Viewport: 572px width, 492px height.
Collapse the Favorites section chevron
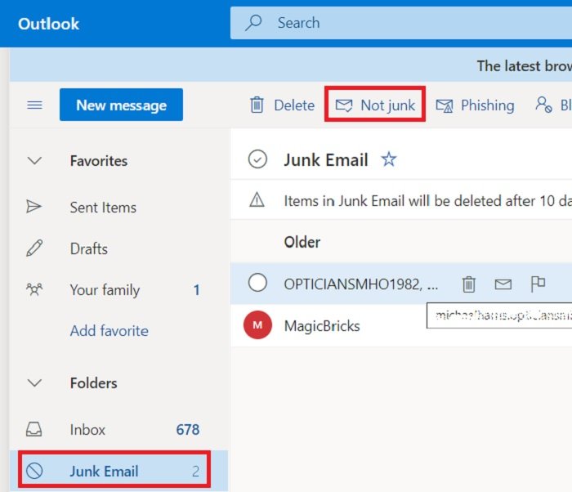click(34, 160)
